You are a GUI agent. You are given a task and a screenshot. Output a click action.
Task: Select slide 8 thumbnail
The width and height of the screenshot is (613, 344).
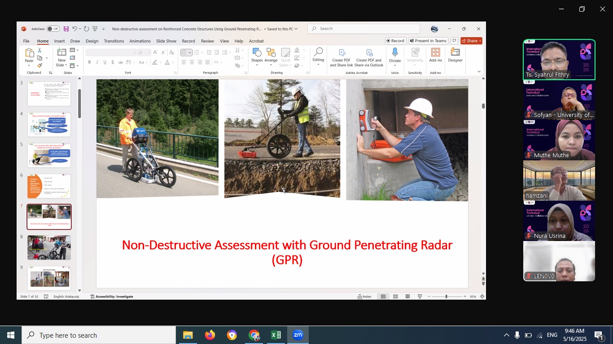point(49,248)
